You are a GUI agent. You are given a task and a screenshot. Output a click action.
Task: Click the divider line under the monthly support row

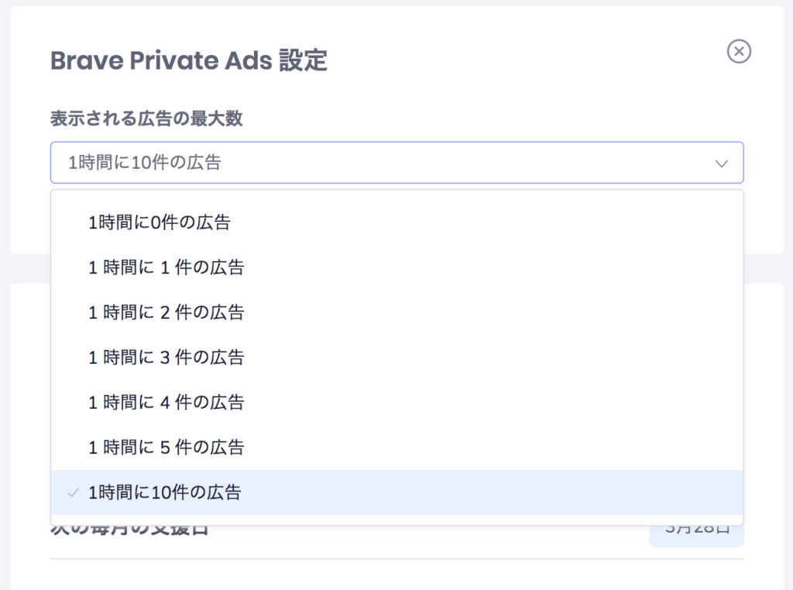coord(397,559)
